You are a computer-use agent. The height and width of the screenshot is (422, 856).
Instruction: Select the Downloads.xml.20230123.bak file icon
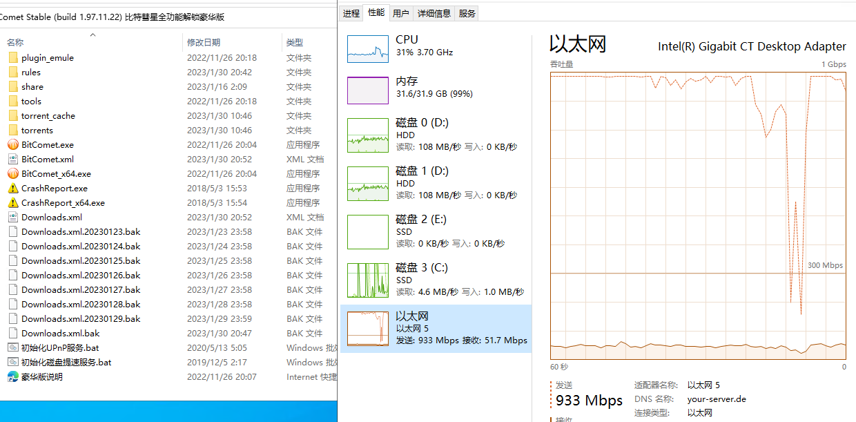(x=13, y=232)
